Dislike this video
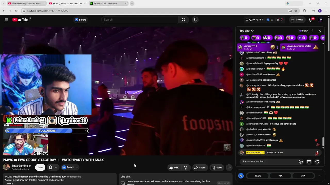Image resolution: width=330 pixels, height=185 pixels. [x=186, y=168]
